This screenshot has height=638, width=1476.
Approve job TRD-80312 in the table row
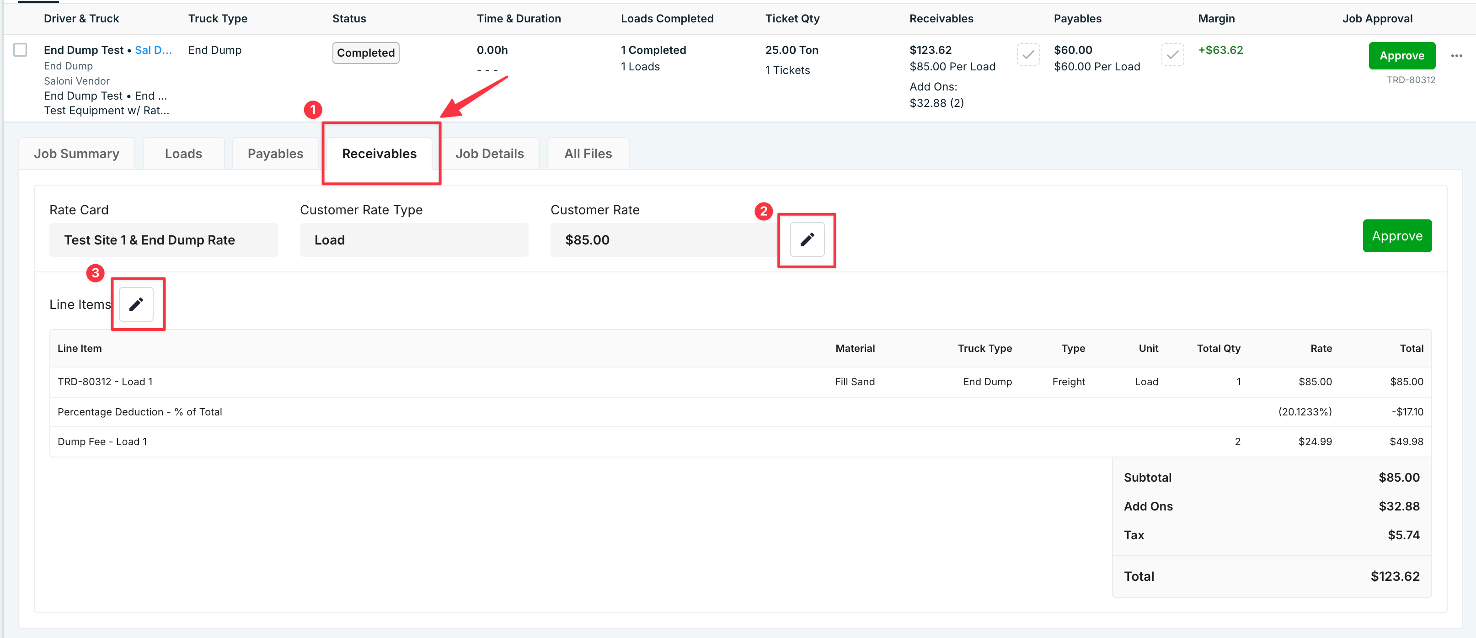coord(1401,56)
